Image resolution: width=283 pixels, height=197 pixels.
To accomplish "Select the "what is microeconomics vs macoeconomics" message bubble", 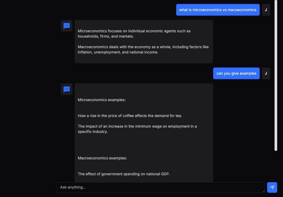I will pos(218,10).
